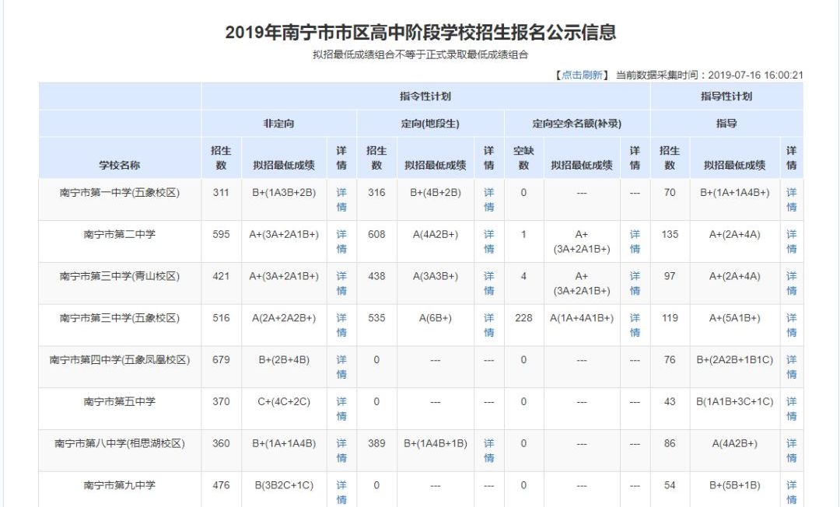Click score cell B+(1A4B+1B)
The image size is (840, 507).
click(435, 443)
